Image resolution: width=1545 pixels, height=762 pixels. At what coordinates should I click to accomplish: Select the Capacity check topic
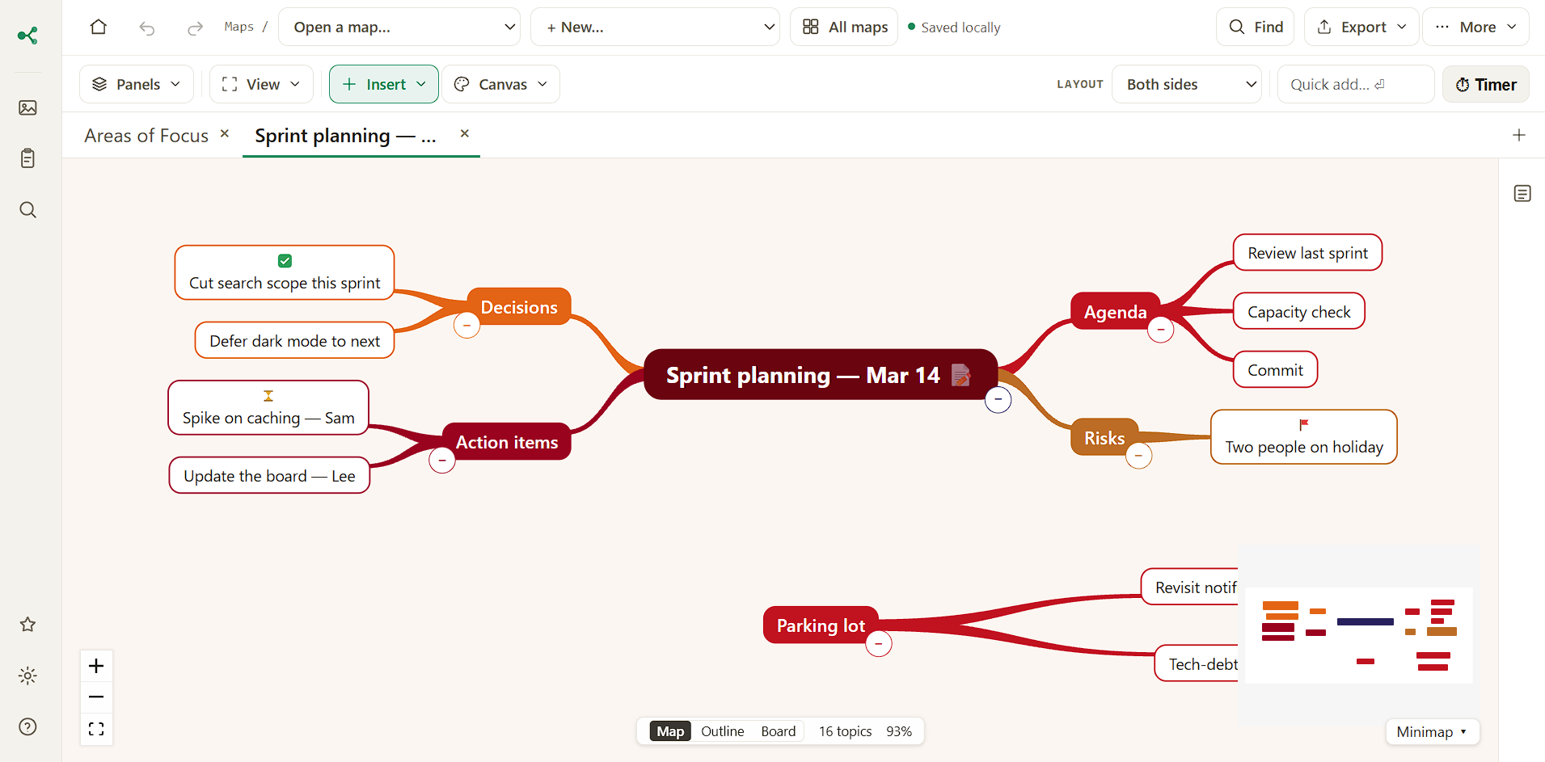pyautogui.click(x=1298, y=311)
